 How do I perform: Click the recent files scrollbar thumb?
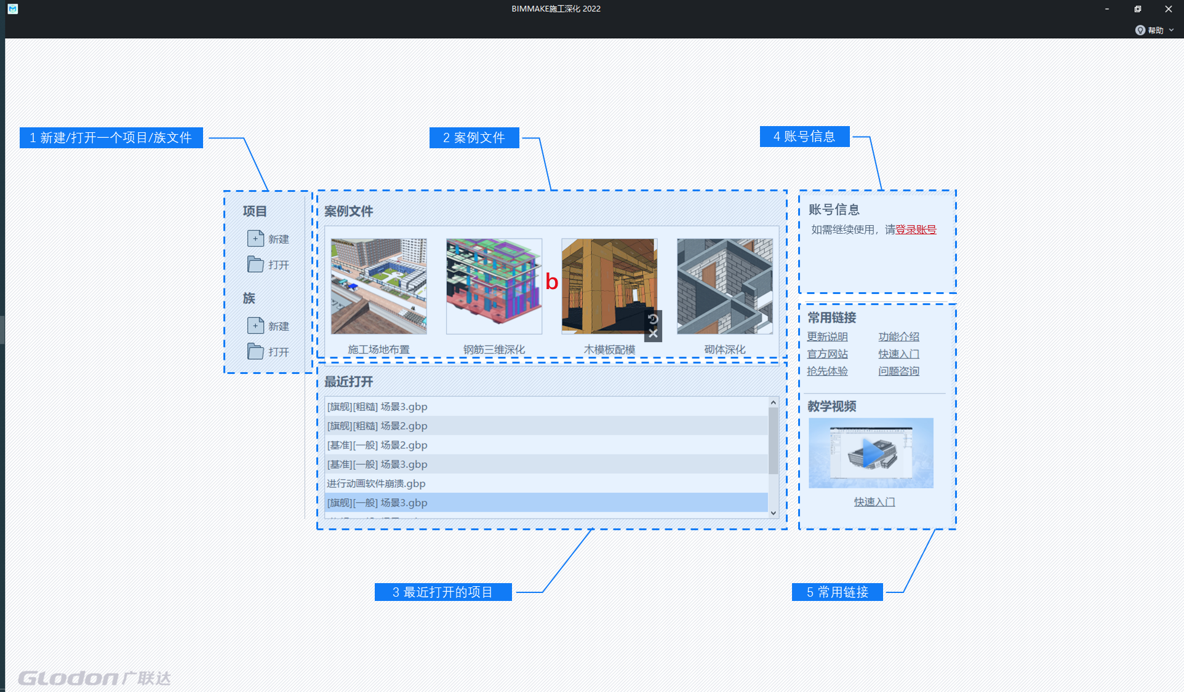[x=774, y=440]
